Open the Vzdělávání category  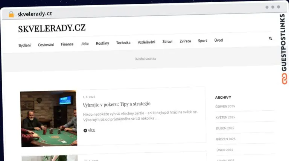(x=146, y=42)
